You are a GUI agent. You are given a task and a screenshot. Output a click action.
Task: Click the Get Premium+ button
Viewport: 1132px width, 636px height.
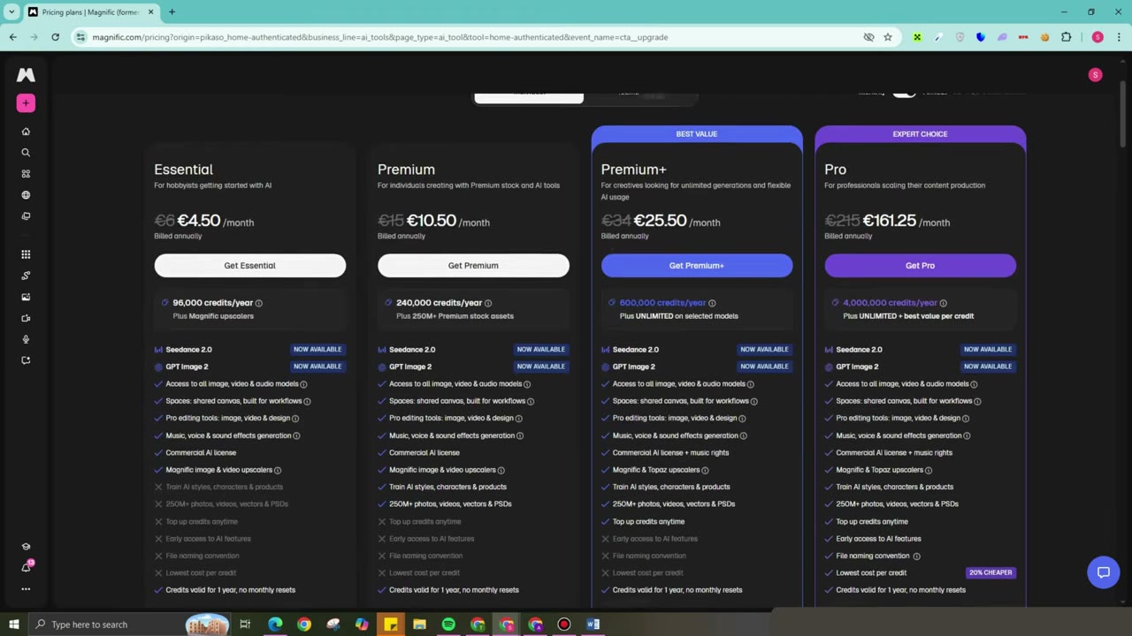pos(697,265)
